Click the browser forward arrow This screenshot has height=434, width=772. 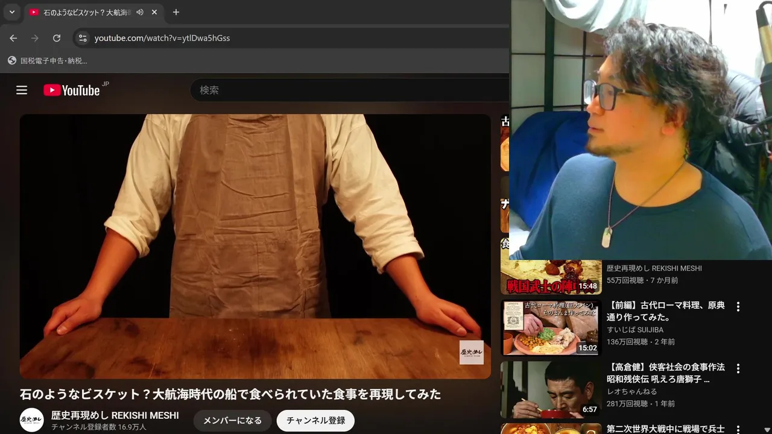(x=35, y=38)
